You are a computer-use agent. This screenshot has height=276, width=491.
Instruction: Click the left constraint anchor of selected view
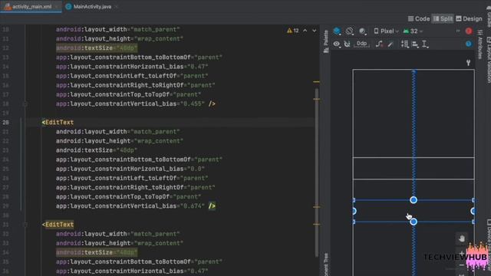coord(354,212)
